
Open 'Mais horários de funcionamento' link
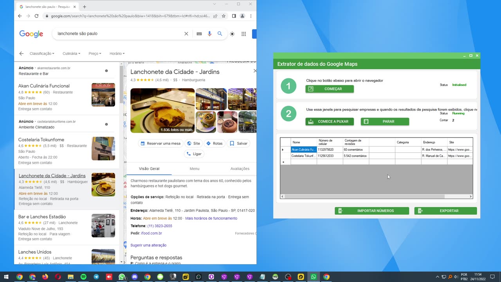(x=211, y=219)
